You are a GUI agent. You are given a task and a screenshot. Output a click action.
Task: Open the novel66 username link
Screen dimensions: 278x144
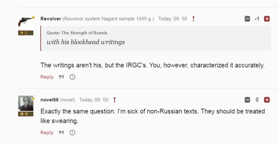click(x=49, y=100)
